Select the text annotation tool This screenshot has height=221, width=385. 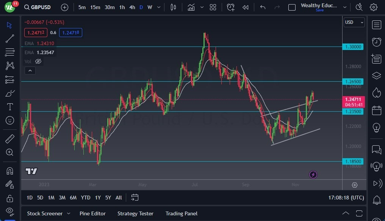click(x=9, y=107)
